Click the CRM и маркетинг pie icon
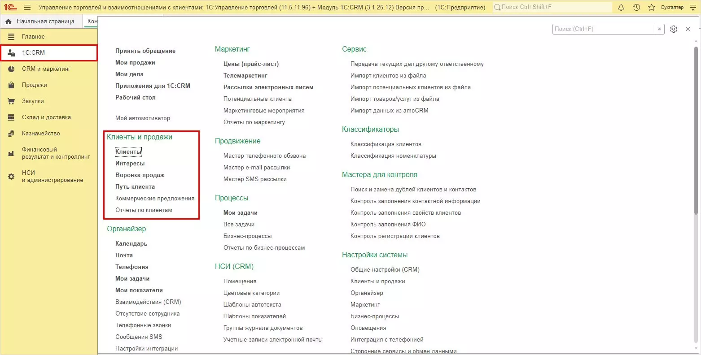 (x=11, y=69)
